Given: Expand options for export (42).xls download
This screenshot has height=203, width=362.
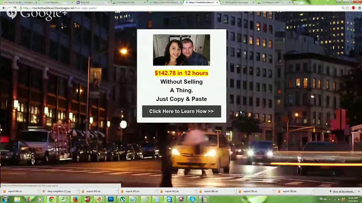Looking at the screenshot, I should coord(156,191).
